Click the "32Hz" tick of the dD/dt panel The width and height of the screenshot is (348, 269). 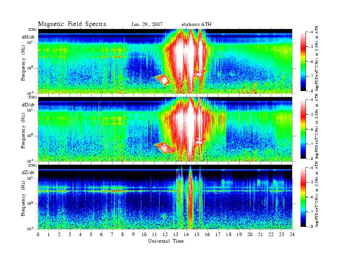[33, 97]
